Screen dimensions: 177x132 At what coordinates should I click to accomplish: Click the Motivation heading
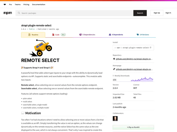(33, 113)
